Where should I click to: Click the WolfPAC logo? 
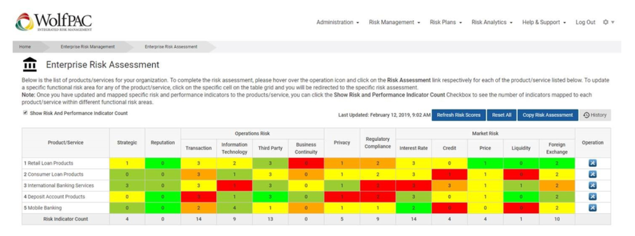[x=54, y=22]
